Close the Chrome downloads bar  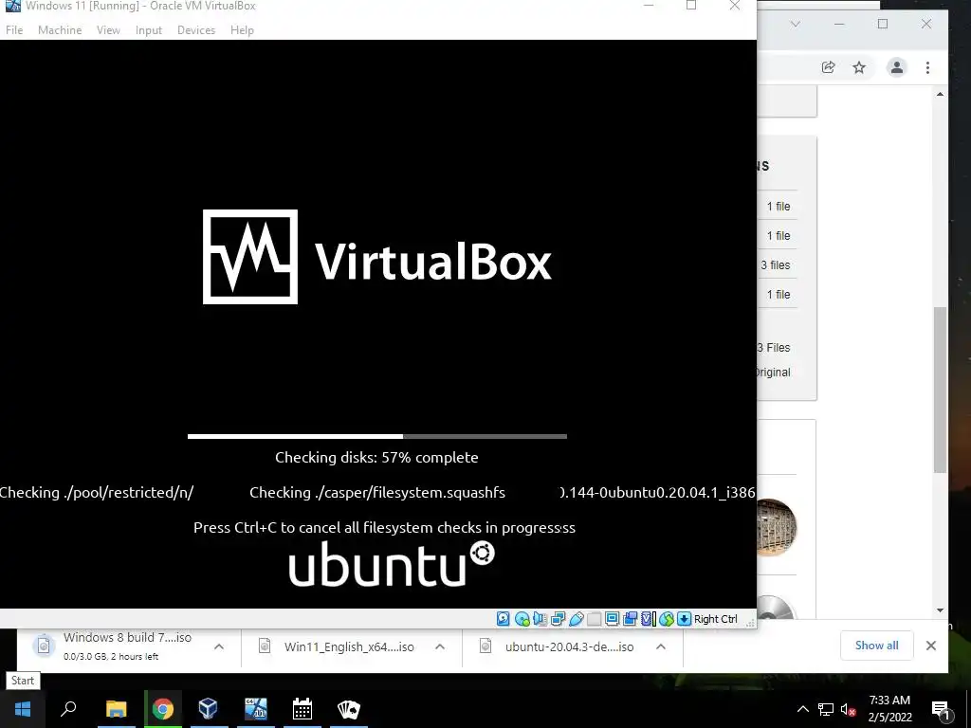931,646
